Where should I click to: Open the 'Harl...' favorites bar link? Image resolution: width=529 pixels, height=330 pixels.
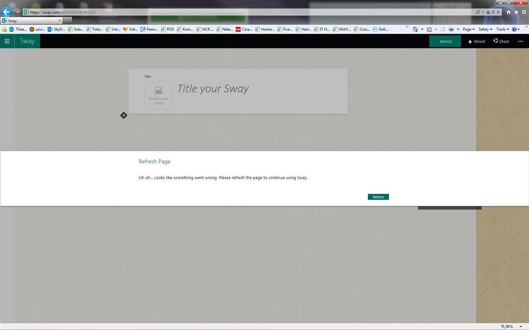(303, 29)
